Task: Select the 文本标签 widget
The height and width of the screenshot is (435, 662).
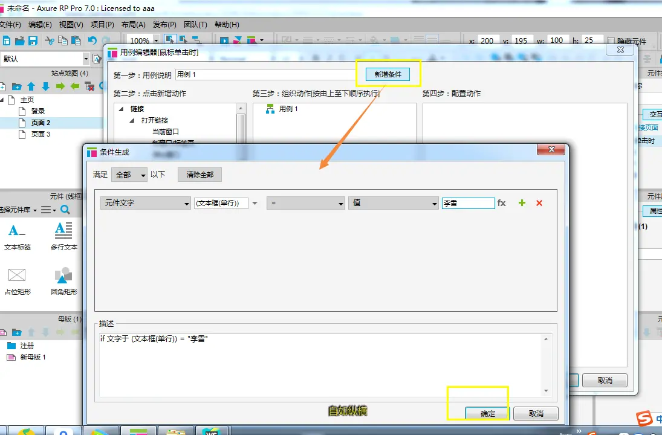Action: pyautogui.click(x=18, y=236)
